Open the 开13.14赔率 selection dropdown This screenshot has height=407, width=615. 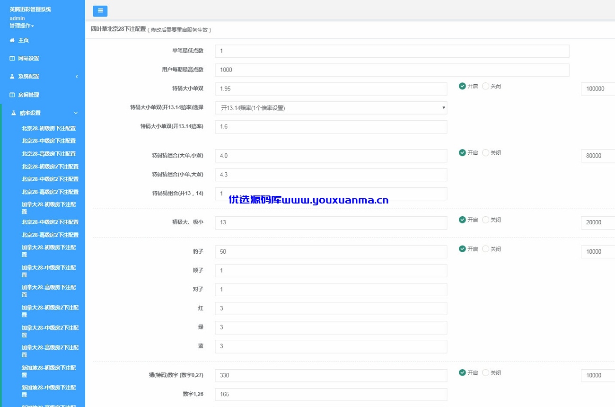331,108
